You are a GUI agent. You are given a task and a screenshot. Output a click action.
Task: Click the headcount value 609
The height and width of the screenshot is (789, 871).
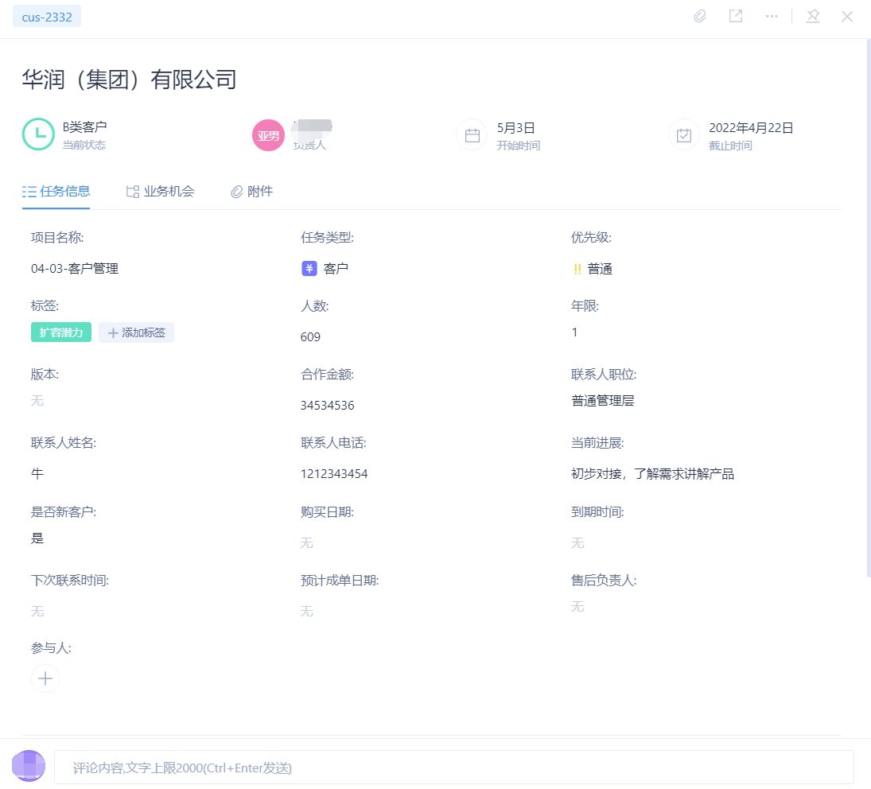point(310,337)
